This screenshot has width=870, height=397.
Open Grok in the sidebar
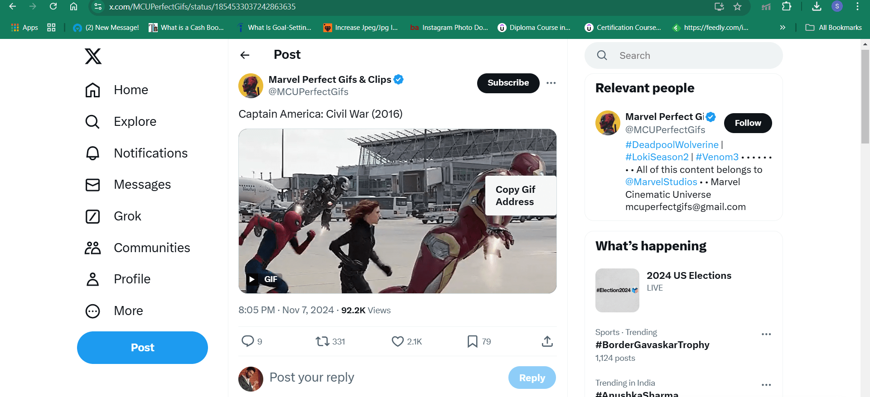[113, 216]
